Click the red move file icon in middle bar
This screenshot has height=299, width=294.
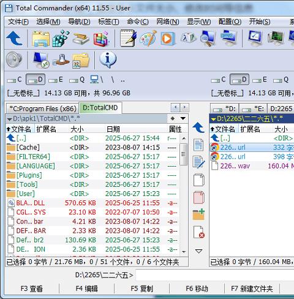click(x=198, y=197)
